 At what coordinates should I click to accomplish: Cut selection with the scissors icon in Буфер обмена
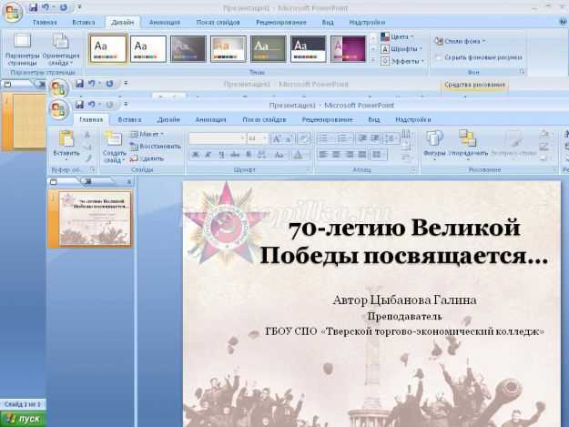point(87,136)
